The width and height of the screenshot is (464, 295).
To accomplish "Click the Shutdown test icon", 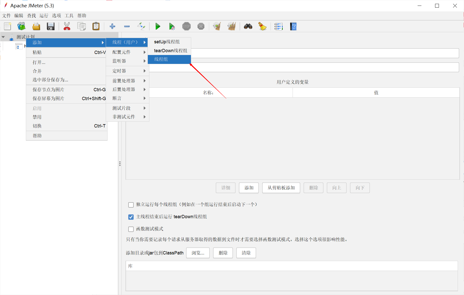I will click(201, 26).
